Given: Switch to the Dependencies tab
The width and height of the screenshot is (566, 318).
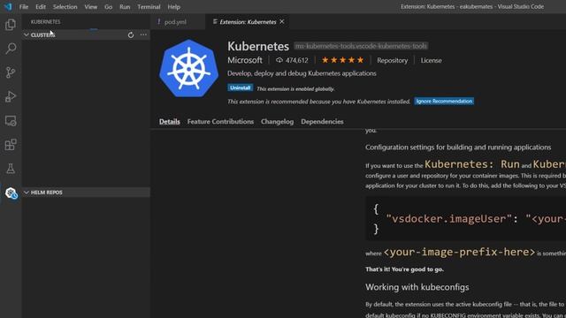Looking at the screenshot, I should coord(322,122).
